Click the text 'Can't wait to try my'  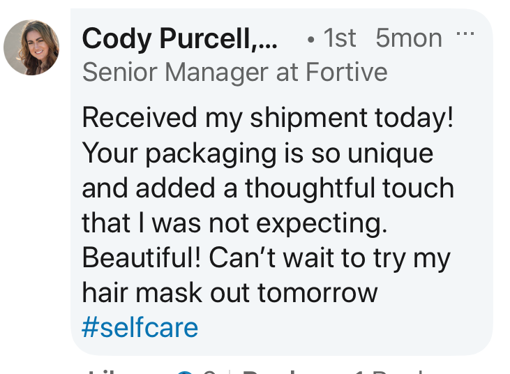pyautogui.click(x=331, y=257)
